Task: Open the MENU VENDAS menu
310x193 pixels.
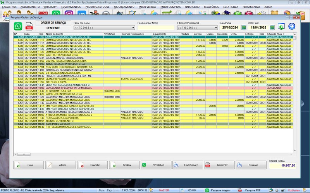Action: click(147, 7)
